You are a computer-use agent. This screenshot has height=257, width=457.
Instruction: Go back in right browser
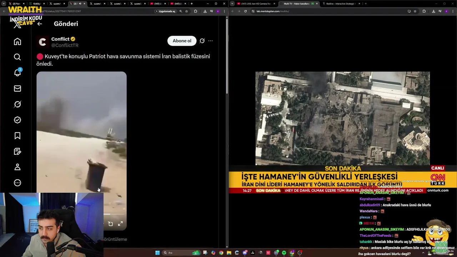[x=232, y=11]
